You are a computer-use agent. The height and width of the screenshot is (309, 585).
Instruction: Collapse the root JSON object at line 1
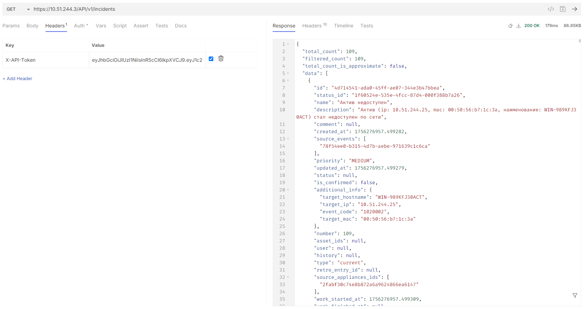pos(288,44)
